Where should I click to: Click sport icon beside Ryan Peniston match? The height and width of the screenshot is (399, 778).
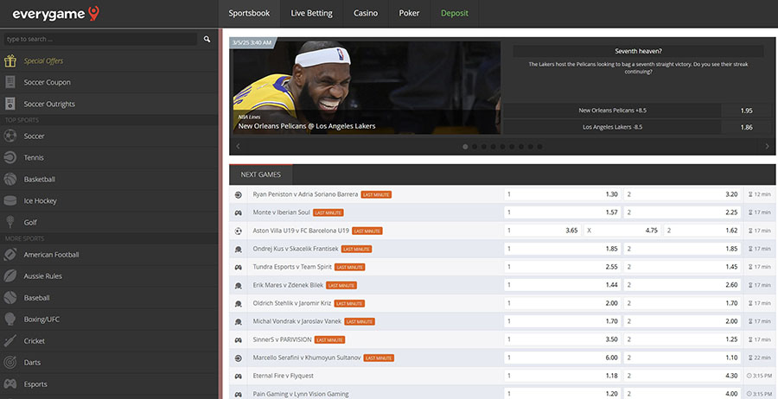[239, 195]
